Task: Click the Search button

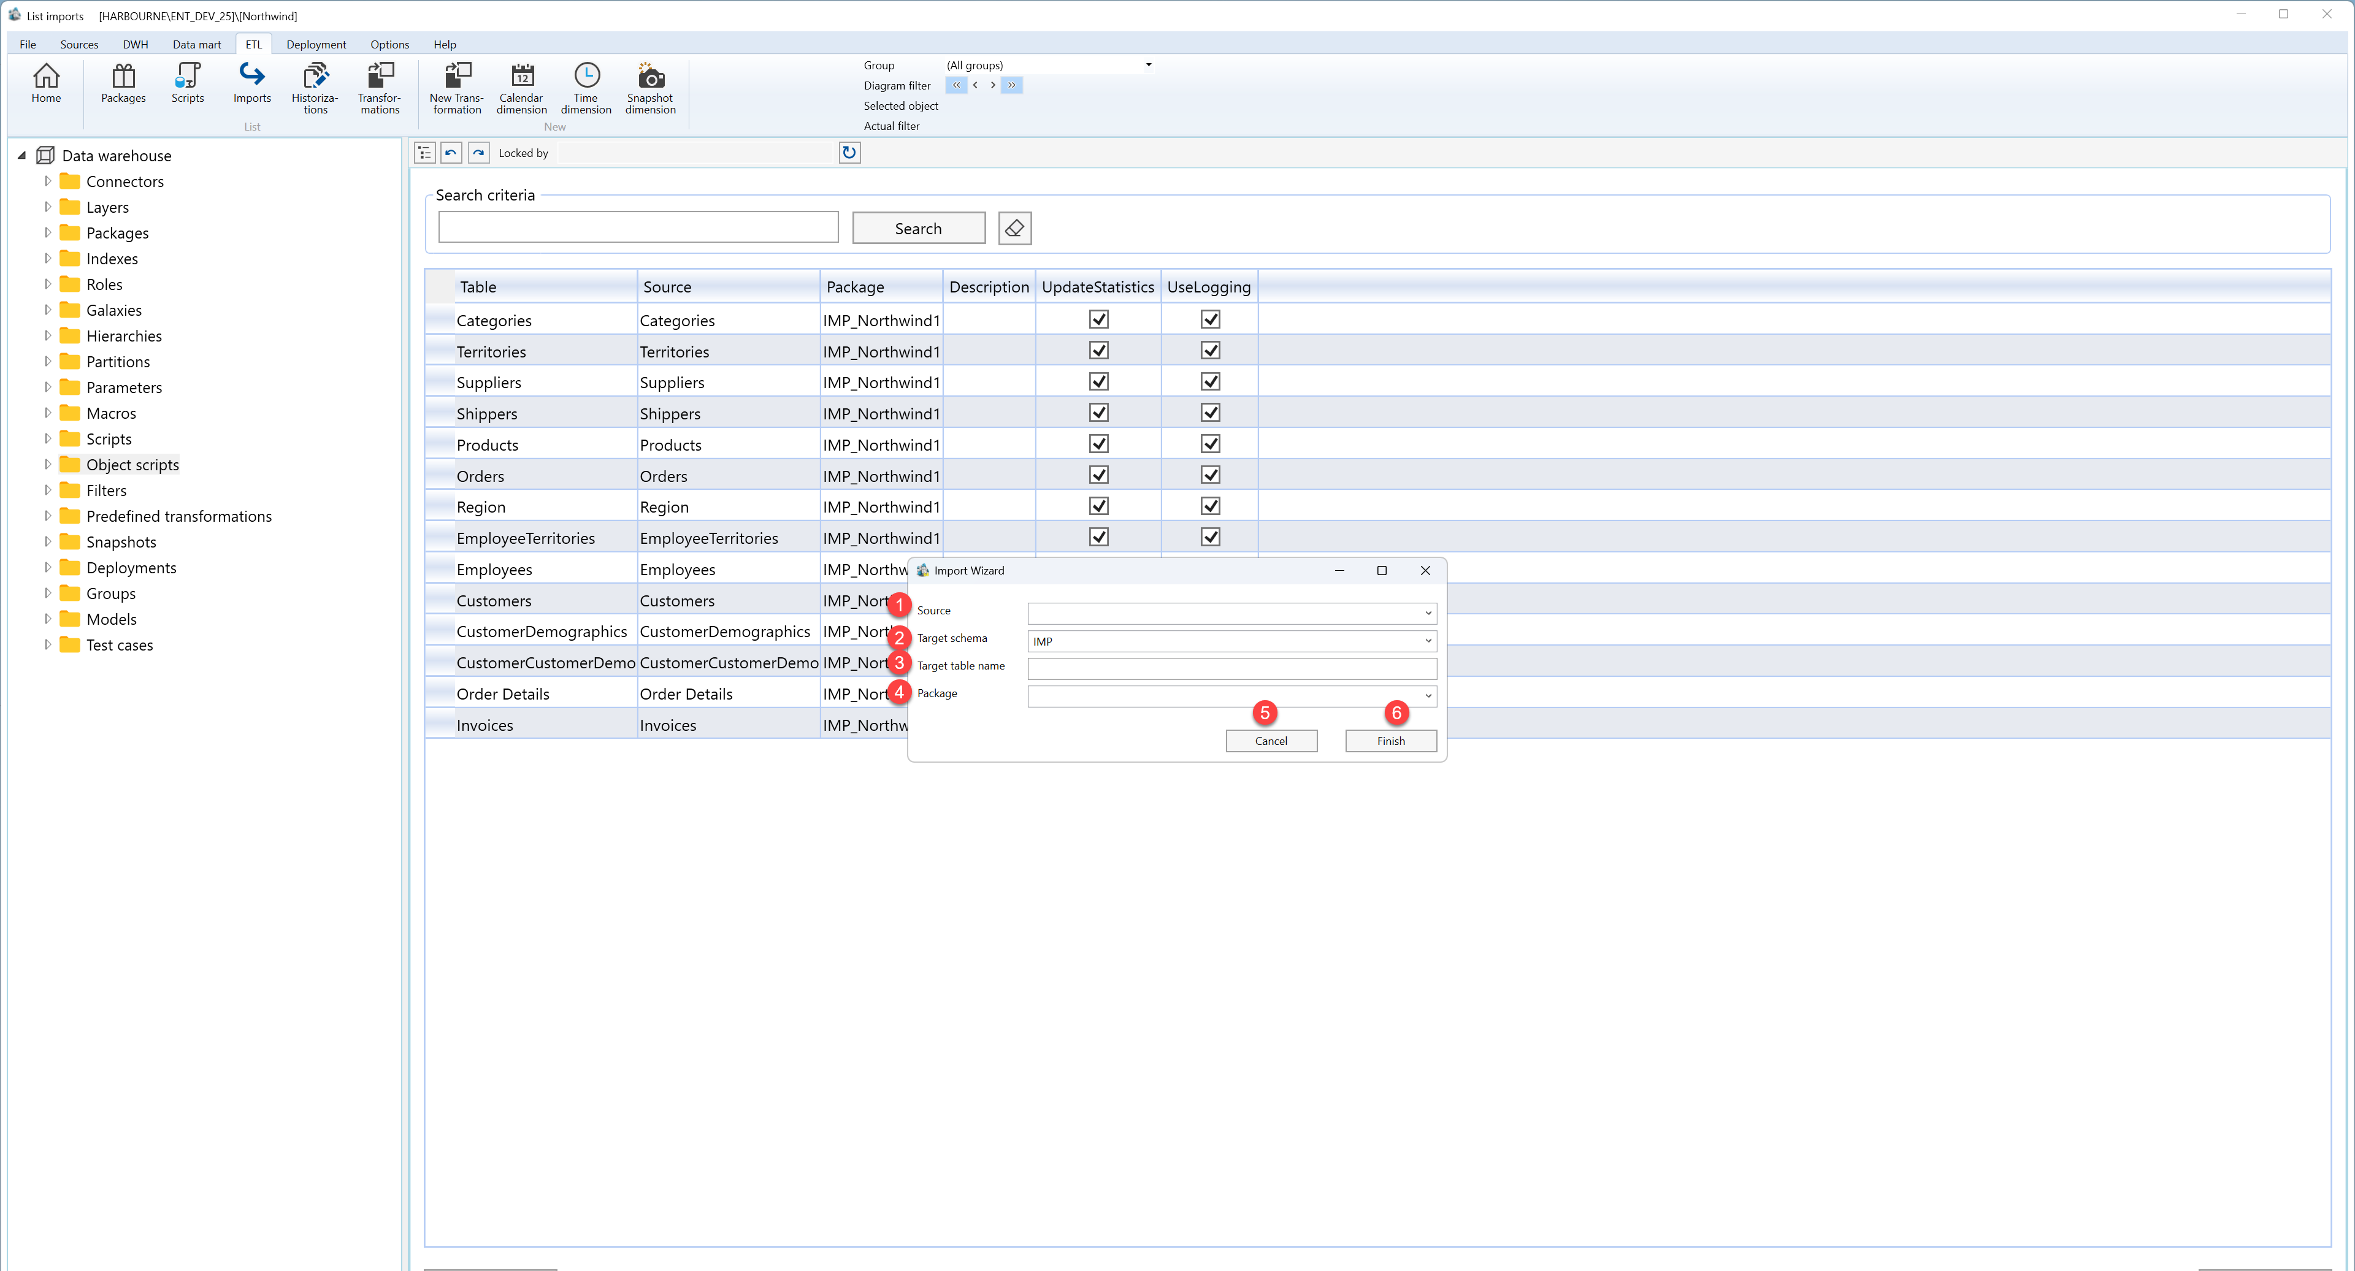Action: [919, 229]
